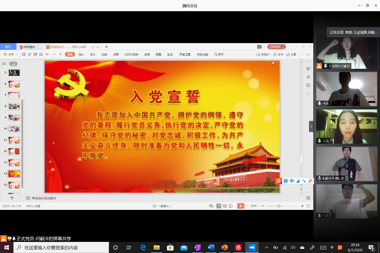Open the 未同步 sync status dropdown
The image size is (380, 253).
(264, 55)
